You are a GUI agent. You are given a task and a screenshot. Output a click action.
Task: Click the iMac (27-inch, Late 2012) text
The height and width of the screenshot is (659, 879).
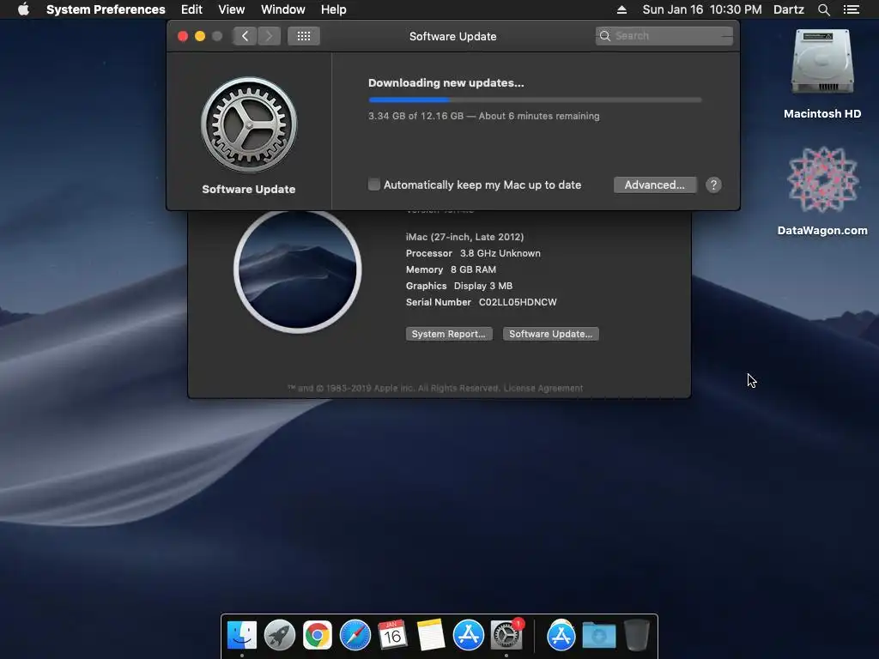click(464, 237)
